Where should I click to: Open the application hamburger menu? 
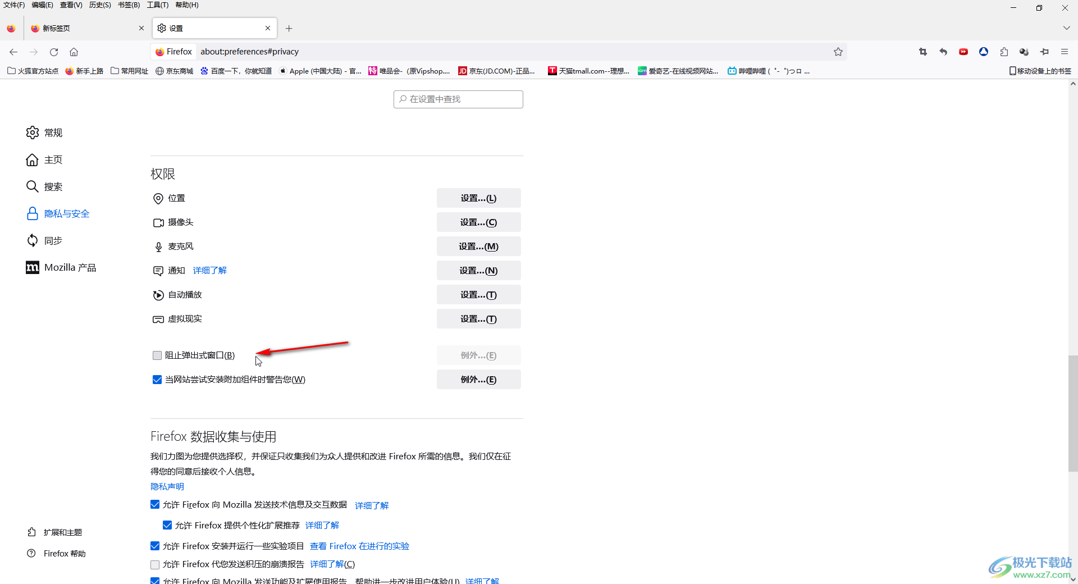tap(1065, 52)
